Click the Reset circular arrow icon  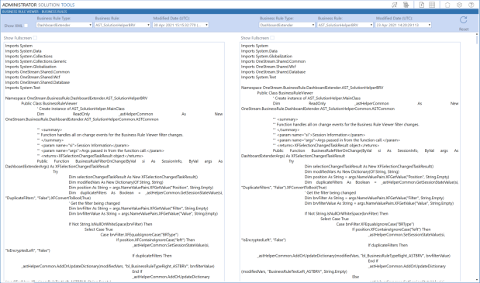464,20
